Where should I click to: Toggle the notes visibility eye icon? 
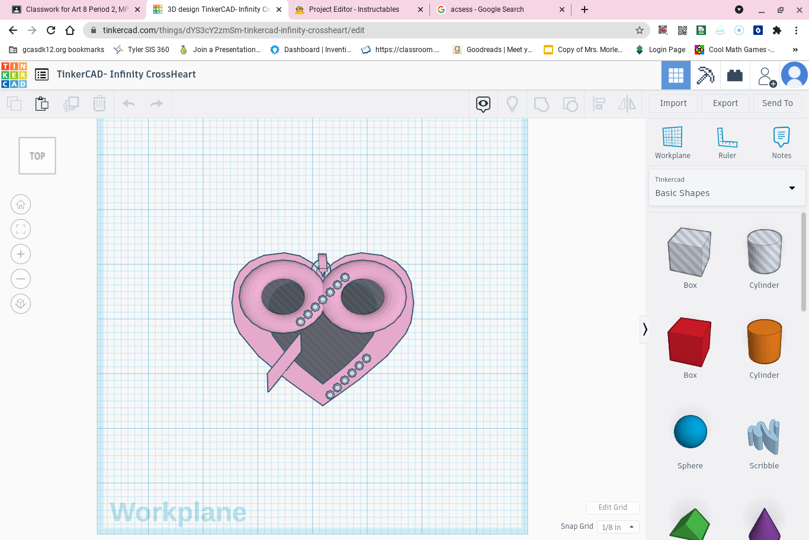click(483, 104)
